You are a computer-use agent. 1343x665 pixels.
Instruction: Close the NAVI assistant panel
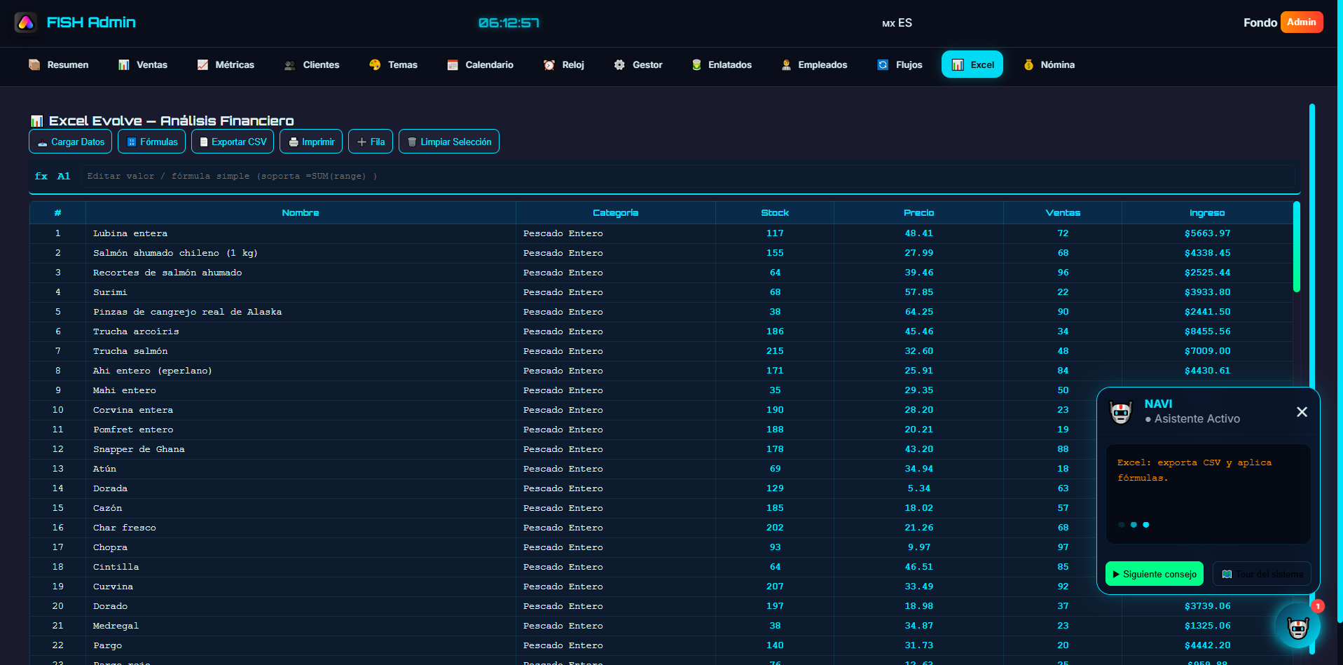click(x=1301, y=412)
